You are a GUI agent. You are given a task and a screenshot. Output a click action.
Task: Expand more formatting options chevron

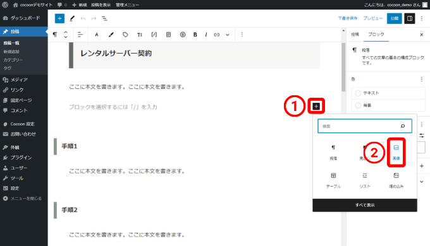228,35
